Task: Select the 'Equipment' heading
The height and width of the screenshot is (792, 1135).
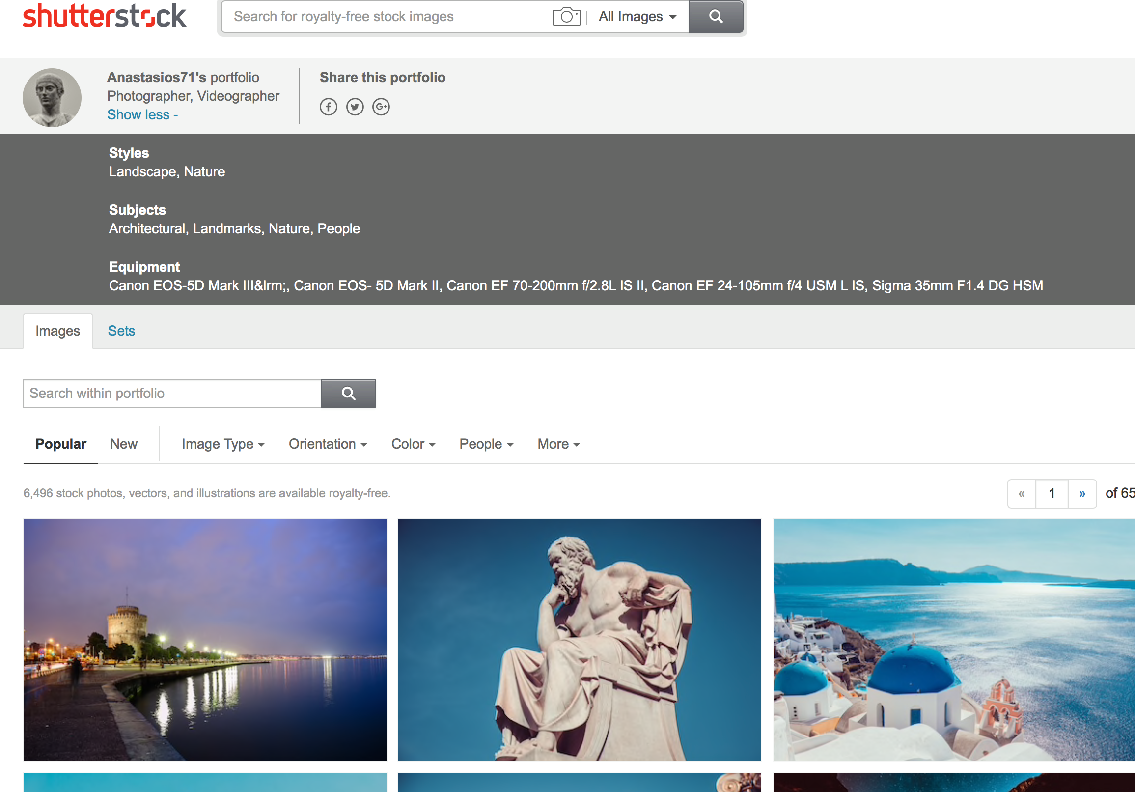Action: click(144, 267)
